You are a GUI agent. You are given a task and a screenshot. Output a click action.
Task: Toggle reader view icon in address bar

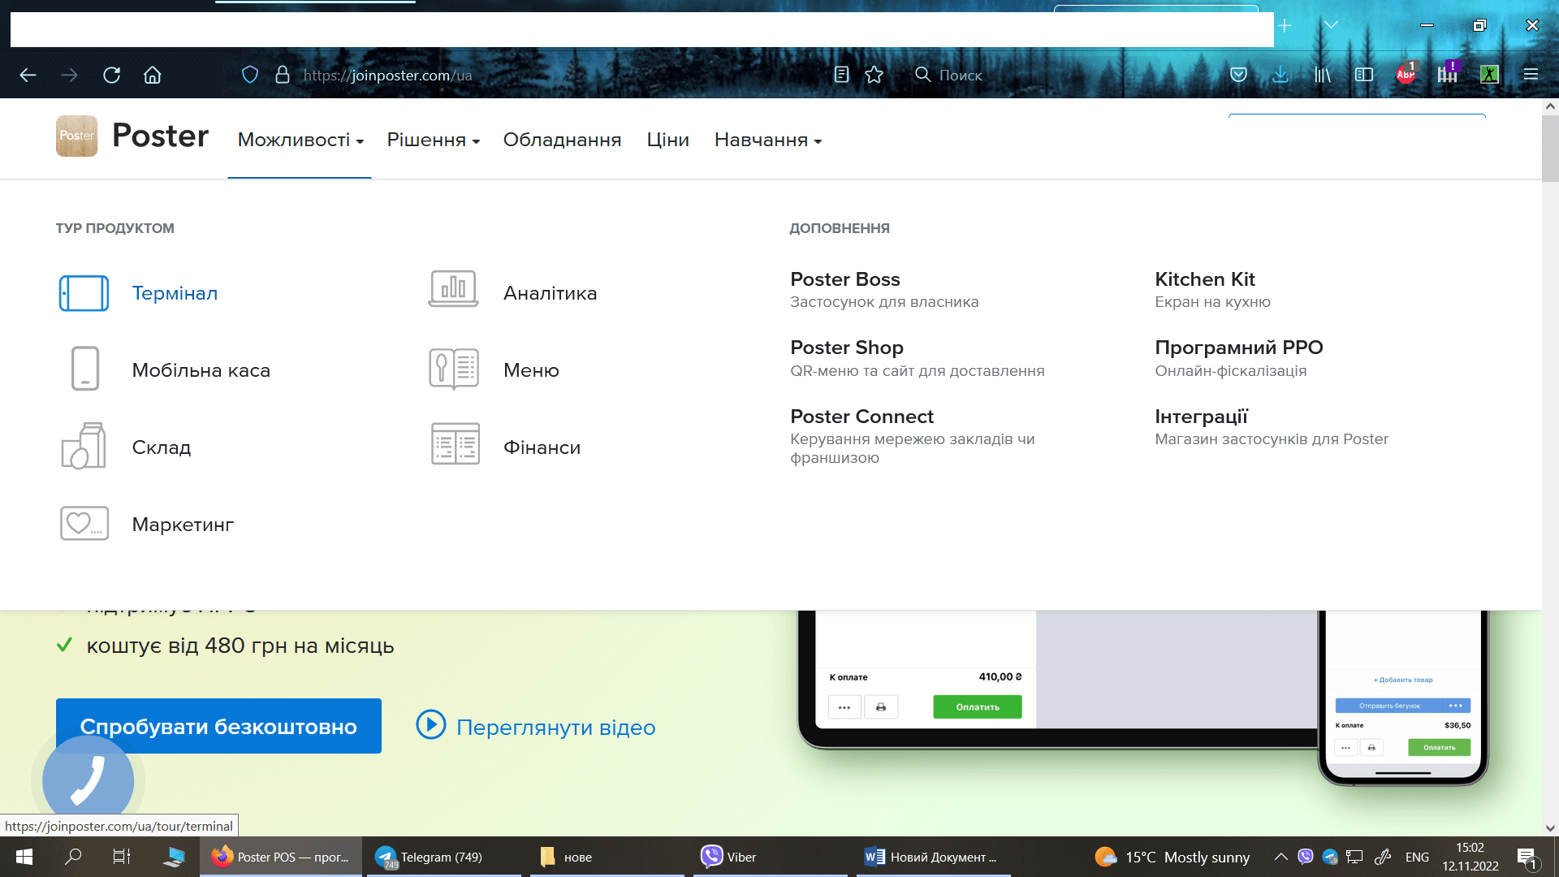842,75
